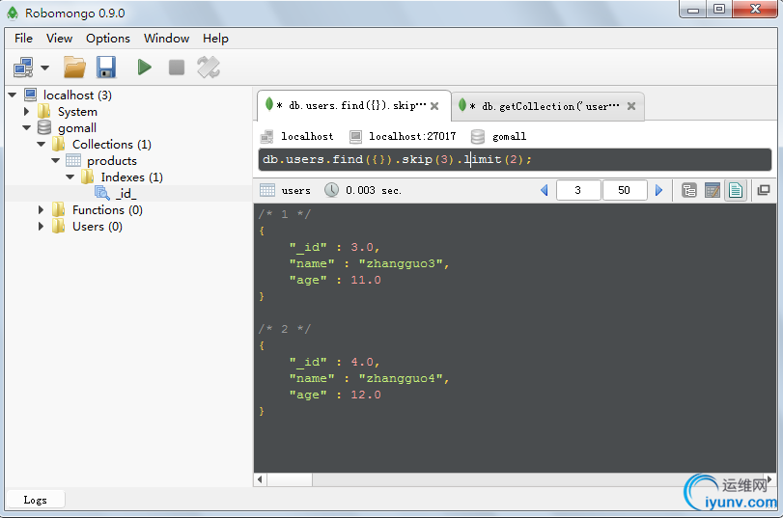The image size is (783, 518).
Task: Select the localhost (3) tree item
Action: click(x=77, y=95)
